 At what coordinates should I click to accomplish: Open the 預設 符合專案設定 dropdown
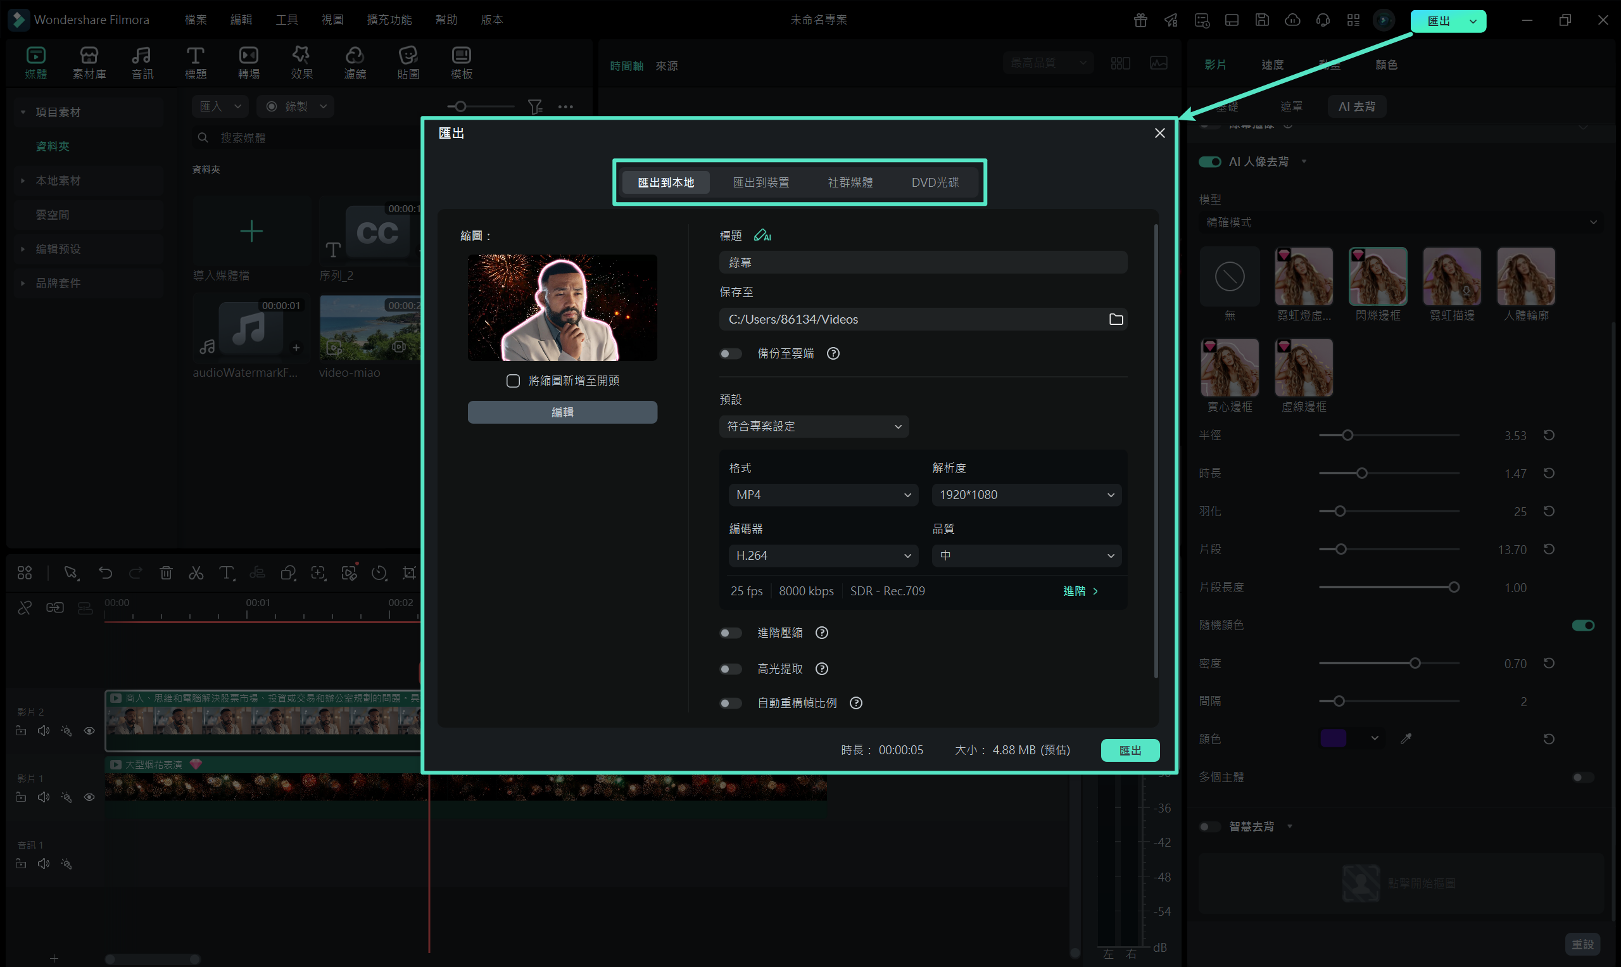click(813, 426)
